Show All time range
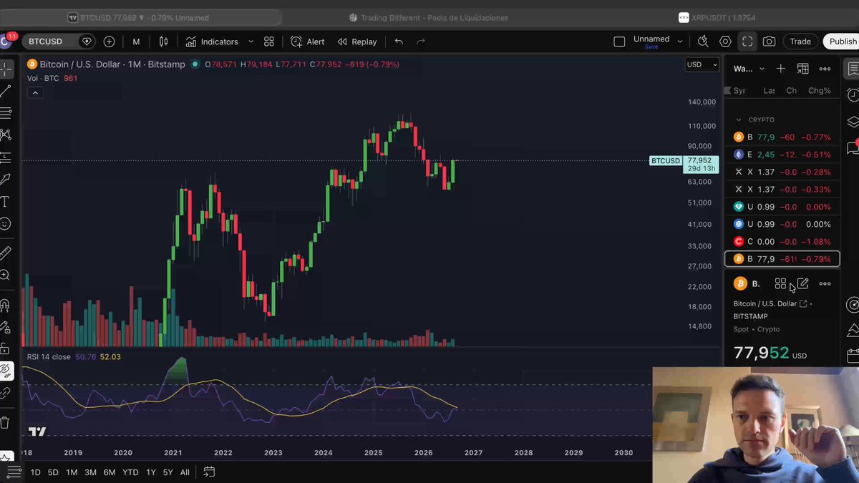This screenshot has height=483, width=859. 185,472
